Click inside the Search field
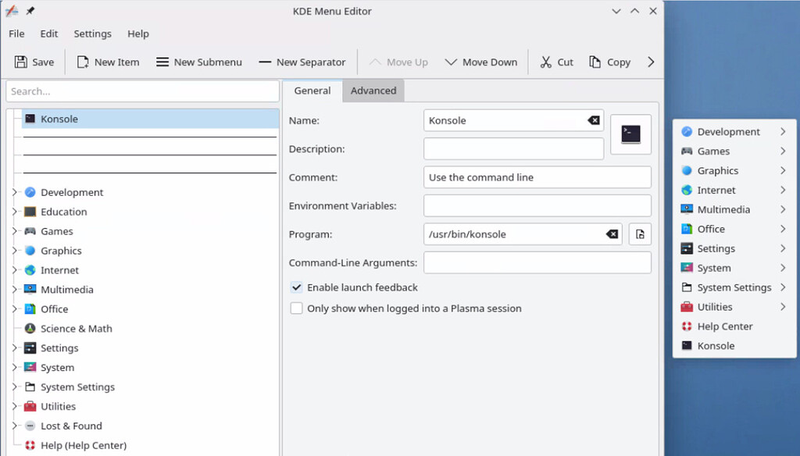 point(141,91)
